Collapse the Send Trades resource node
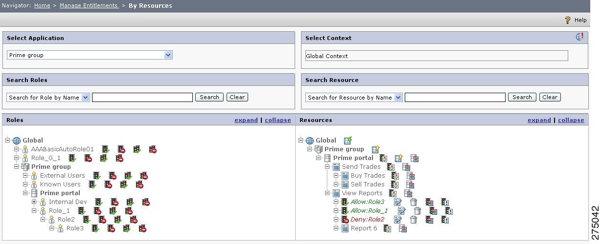 pos(327,167)
